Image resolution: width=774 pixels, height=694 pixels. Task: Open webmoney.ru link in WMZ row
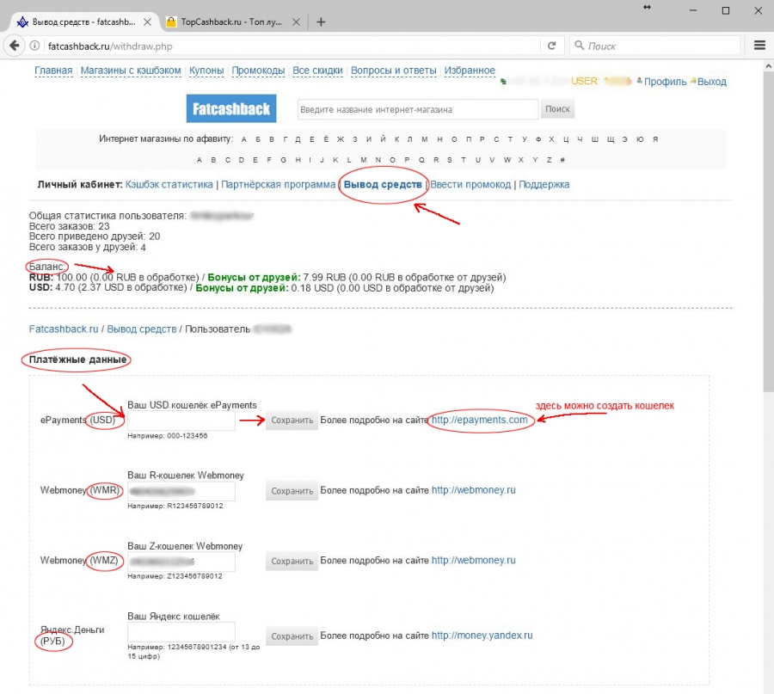click(473, 560)
